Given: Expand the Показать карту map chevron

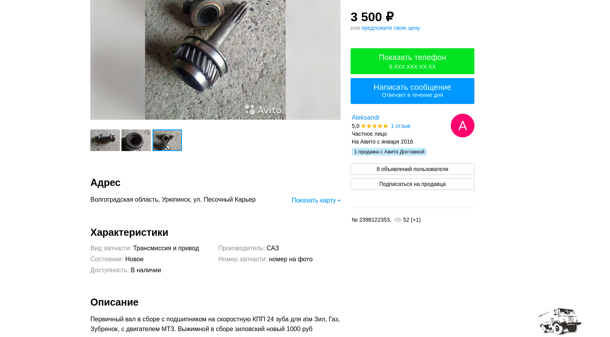Looking at the screenshot, I should (x=339, y=200).
